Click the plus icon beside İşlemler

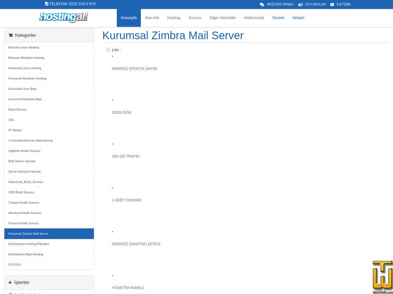10,282
